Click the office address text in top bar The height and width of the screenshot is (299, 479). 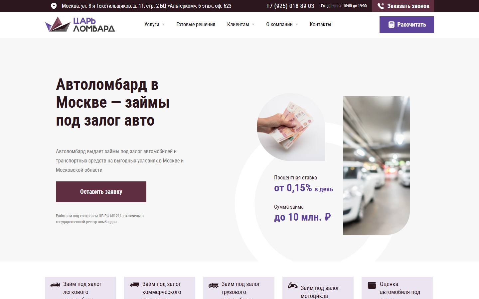coord(147,6)
